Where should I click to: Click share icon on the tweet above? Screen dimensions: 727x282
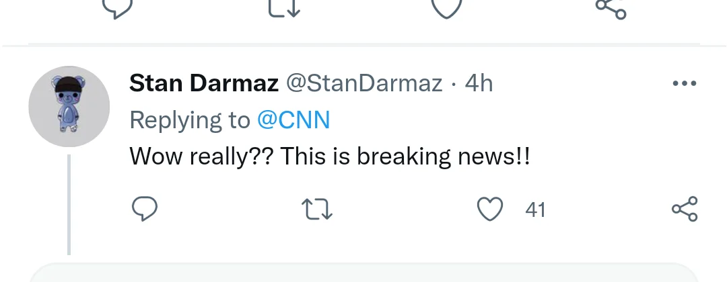[611, 7]
